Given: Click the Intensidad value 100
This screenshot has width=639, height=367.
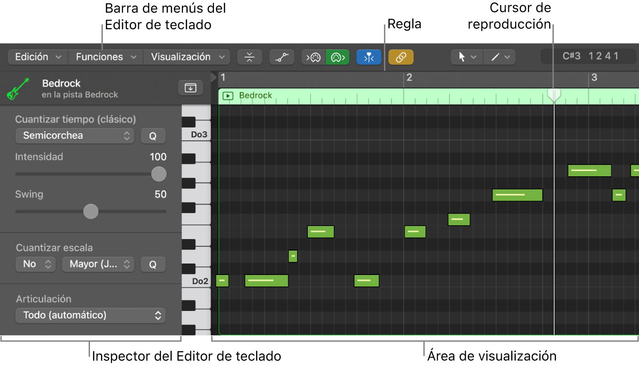Looking at the screenshot, I should [158, 157].
